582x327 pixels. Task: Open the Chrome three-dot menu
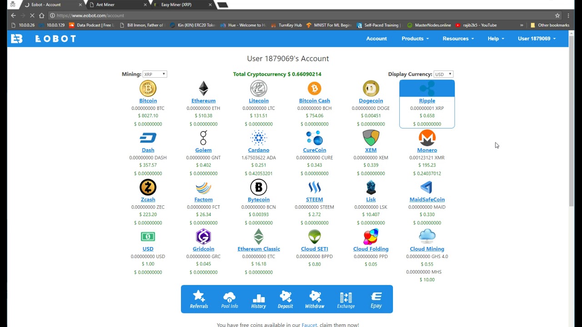point(568,15)
